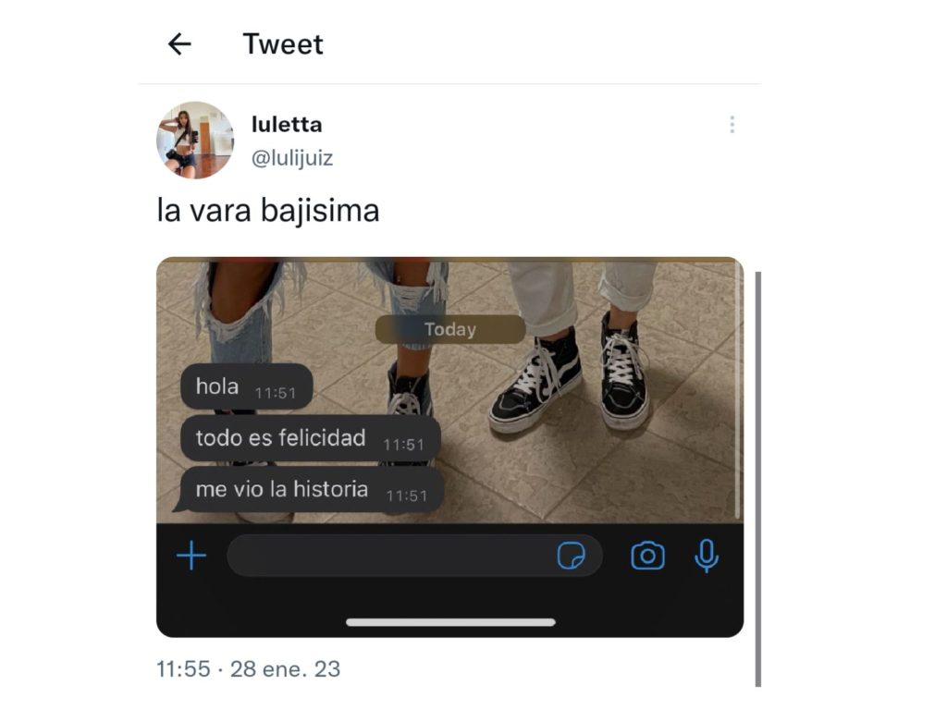Select the "hola" message bubble

point(247,387)
